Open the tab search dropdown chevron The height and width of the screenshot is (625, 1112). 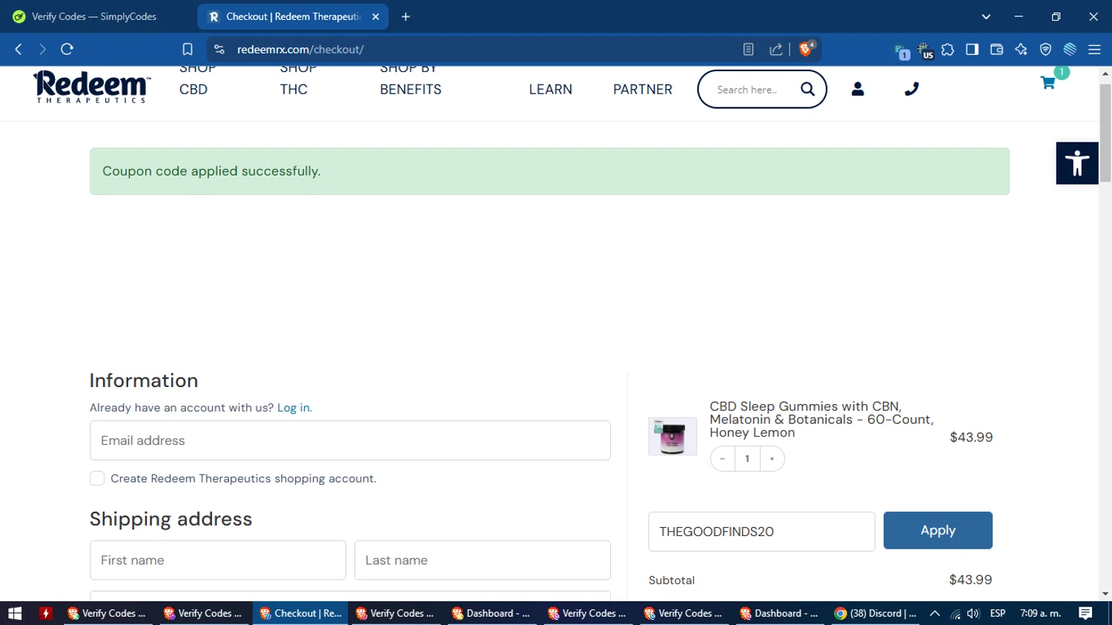click(986, 16)
